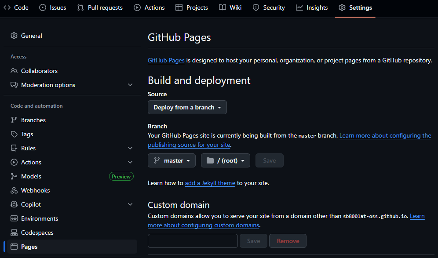Click the server icon beside Environments
This screenshot has width=438, height=258.
(14, 218)
